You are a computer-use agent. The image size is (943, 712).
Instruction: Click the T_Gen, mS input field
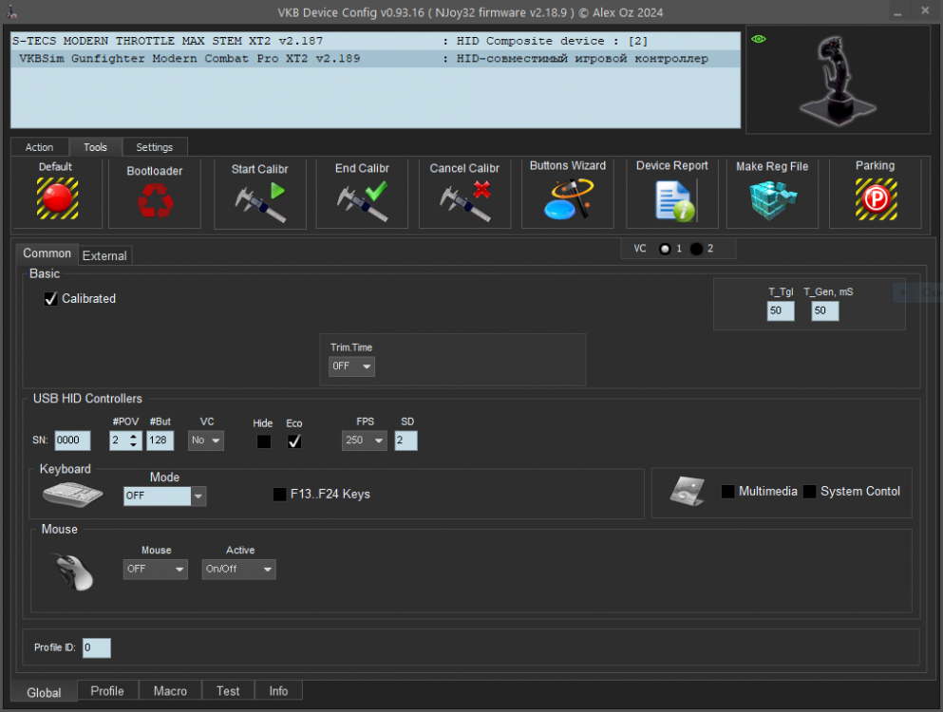pyautogui.click(x=825, y=310)
